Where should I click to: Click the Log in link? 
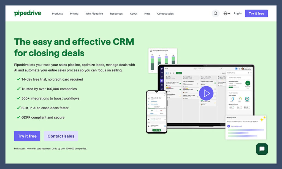click(x=237, y=13)
